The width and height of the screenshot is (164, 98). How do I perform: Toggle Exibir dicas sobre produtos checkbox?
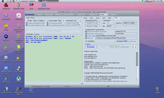coord(86,34)
